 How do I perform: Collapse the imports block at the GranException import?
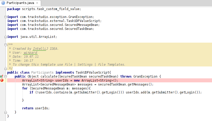point(6,17)
